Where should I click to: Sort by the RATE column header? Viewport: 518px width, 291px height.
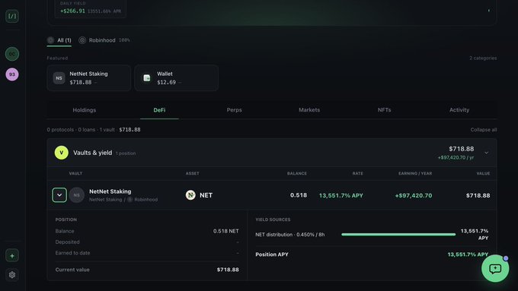(x=357, y=173)
